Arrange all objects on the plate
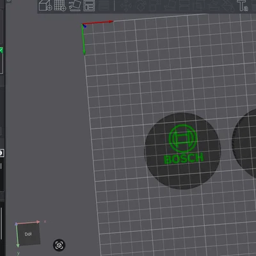Screen dimensions: 256x256 click(x=89, y=6)
